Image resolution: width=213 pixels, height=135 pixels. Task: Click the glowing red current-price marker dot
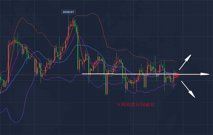[x=177, y=75]
